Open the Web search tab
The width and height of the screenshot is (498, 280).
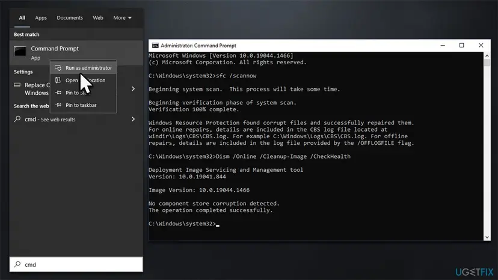pos(98,18)
